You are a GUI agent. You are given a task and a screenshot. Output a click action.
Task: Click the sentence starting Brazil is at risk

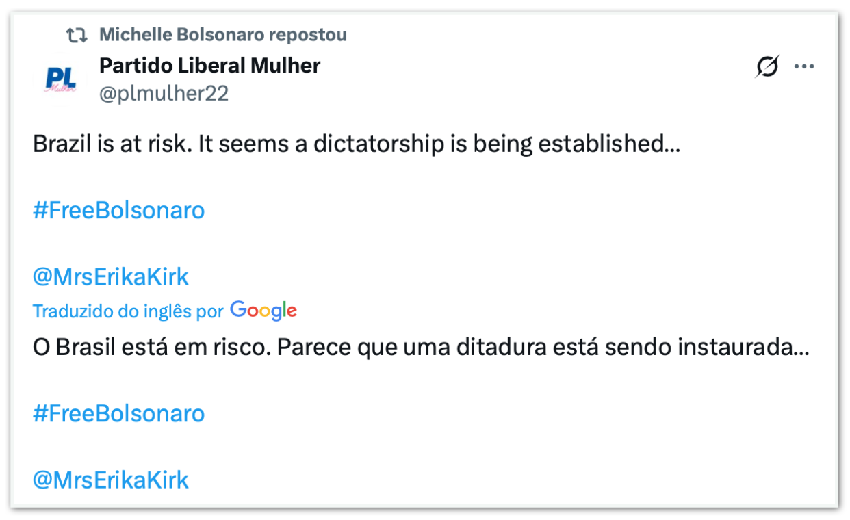356,145
